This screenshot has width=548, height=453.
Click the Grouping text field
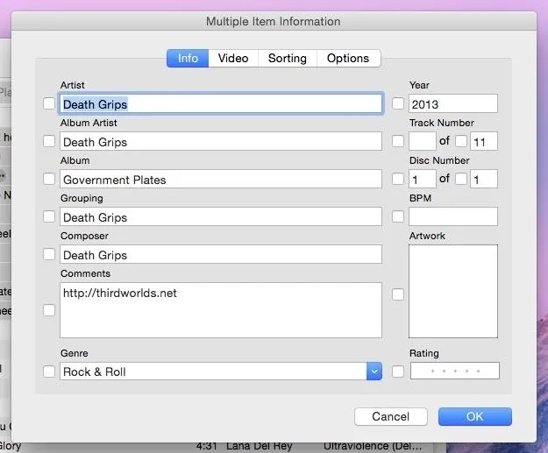point(221,216)
